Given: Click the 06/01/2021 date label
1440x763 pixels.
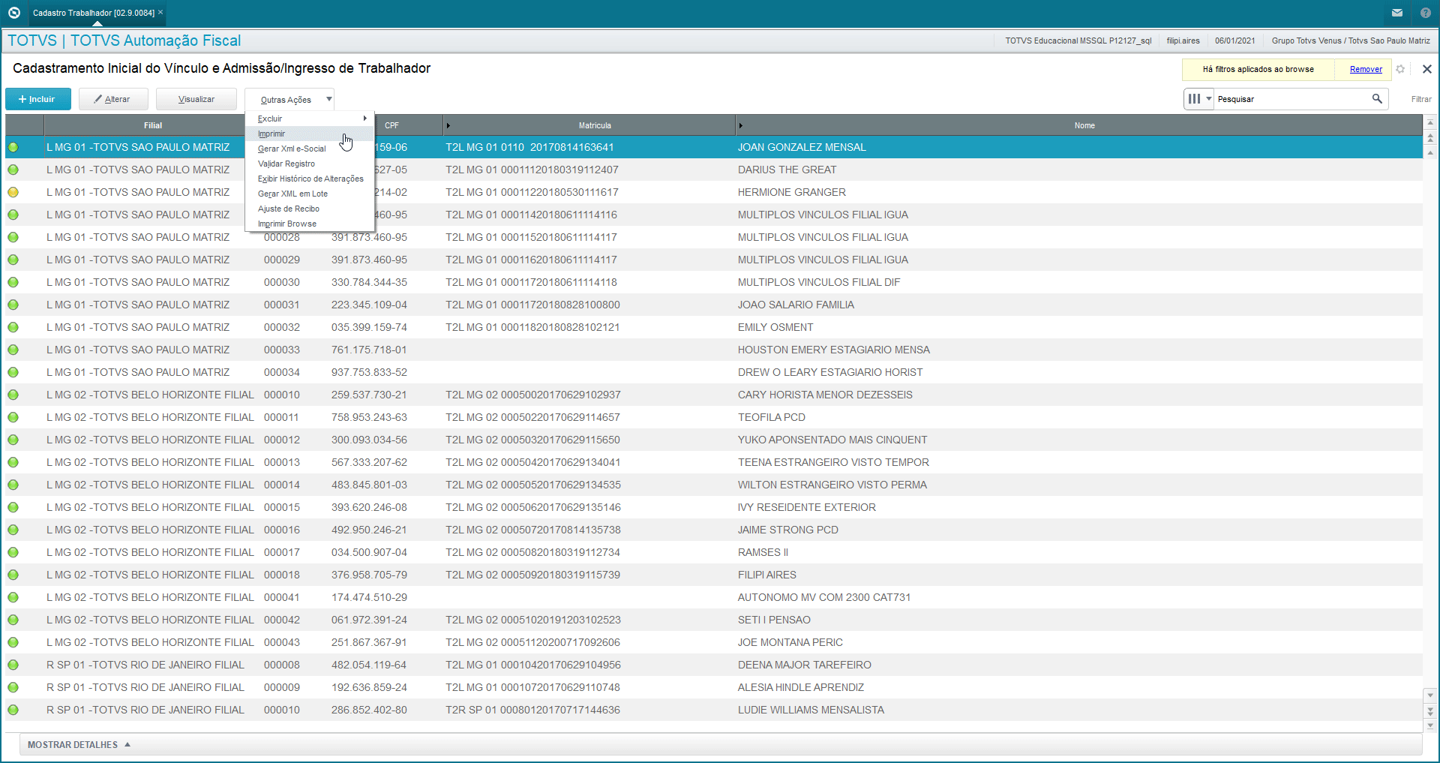Looking at the screenshot, I should pos(1235,41).
